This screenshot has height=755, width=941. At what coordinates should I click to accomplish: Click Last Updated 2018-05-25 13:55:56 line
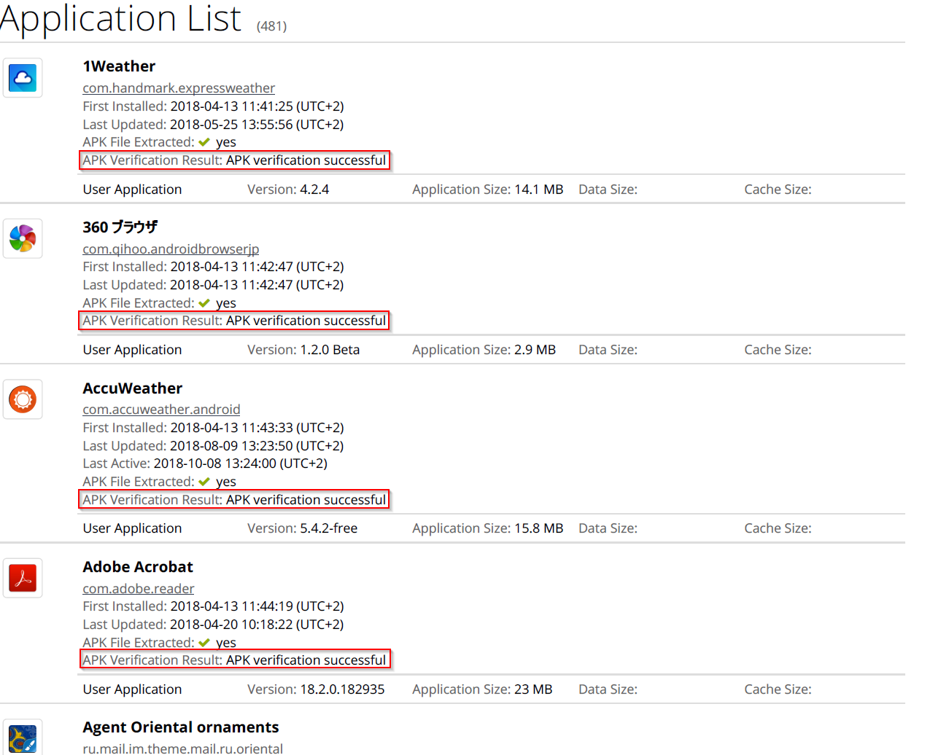point(213,125)
